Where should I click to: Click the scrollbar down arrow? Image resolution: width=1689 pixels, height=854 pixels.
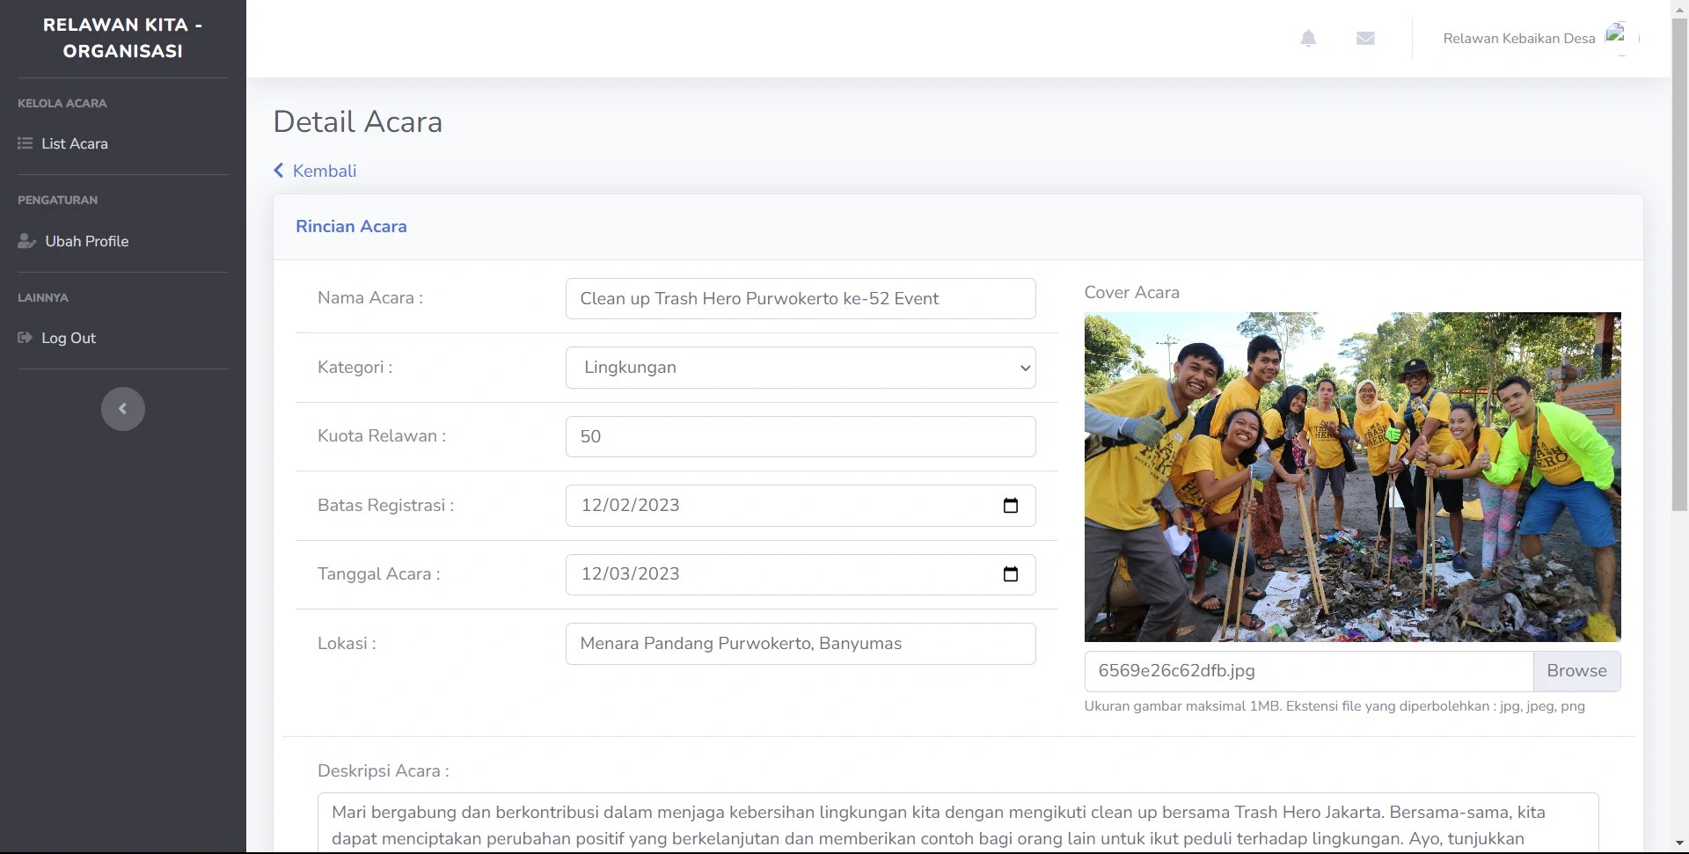pyautogui.click(x=1679, y=844)
